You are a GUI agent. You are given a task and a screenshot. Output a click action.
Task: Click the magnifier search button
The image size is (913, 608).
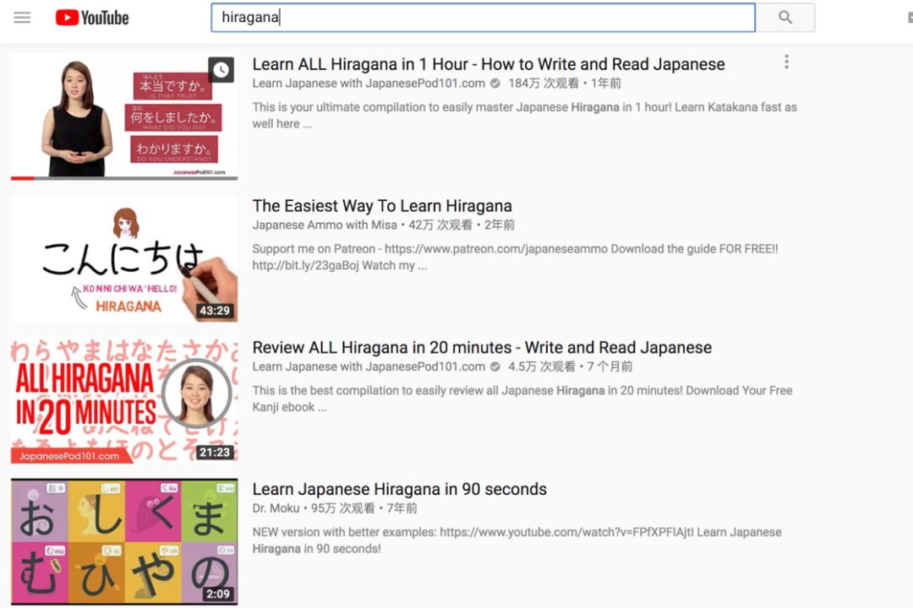[x=785, y=18]
